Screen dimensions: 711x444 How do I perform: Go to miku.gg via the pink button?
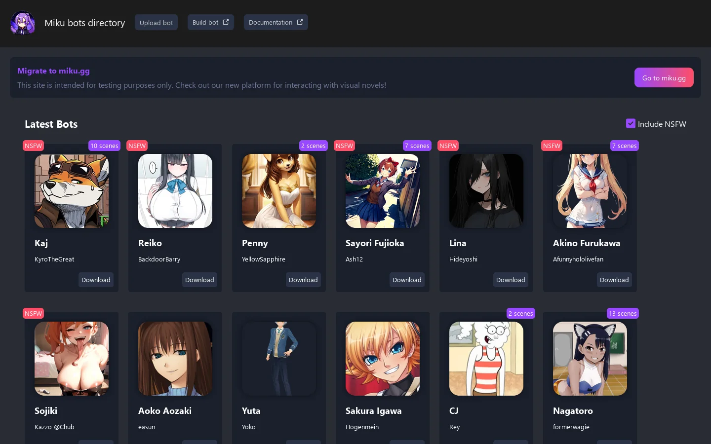pos(664,77)
